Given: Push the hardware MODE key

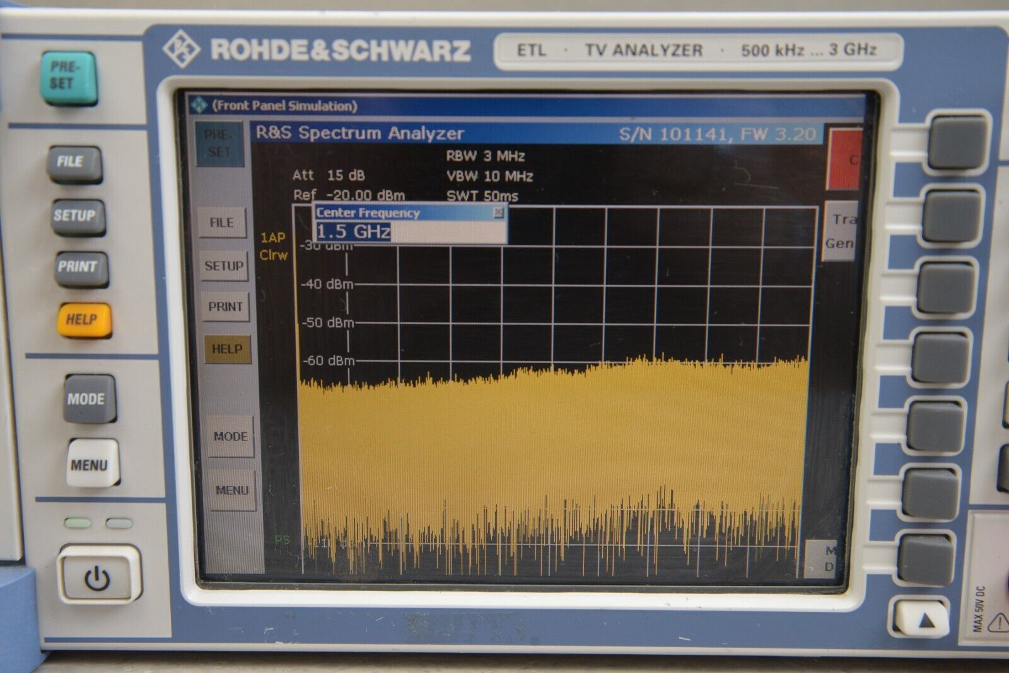Looking at the screenshot, I should (x=89, y=398).
